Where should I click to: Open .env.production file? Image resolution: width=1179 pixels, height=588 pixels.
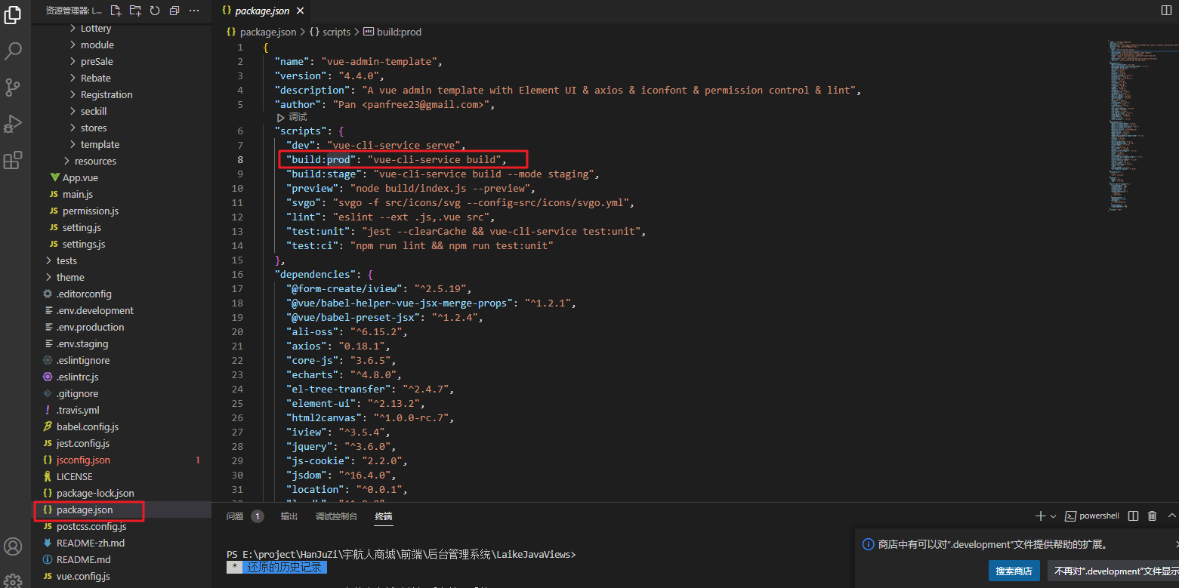click(x=90, y=327)
